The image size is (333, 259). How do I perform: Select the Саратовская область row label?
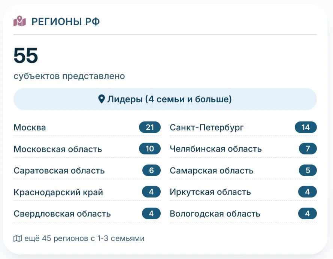(x=59, y=171)
